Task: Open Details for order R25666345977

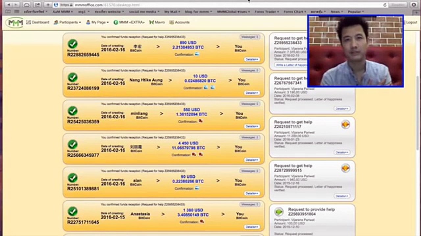Action: click(252, 160)
